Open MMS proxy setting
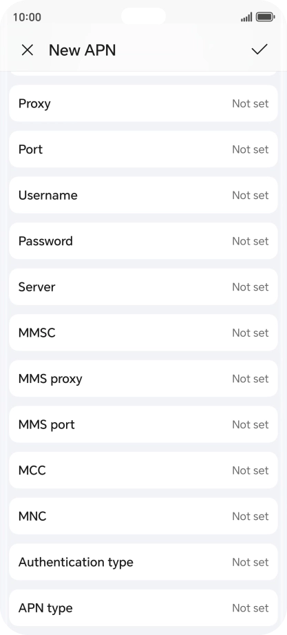287x635 pixels. tap(143, 378)
